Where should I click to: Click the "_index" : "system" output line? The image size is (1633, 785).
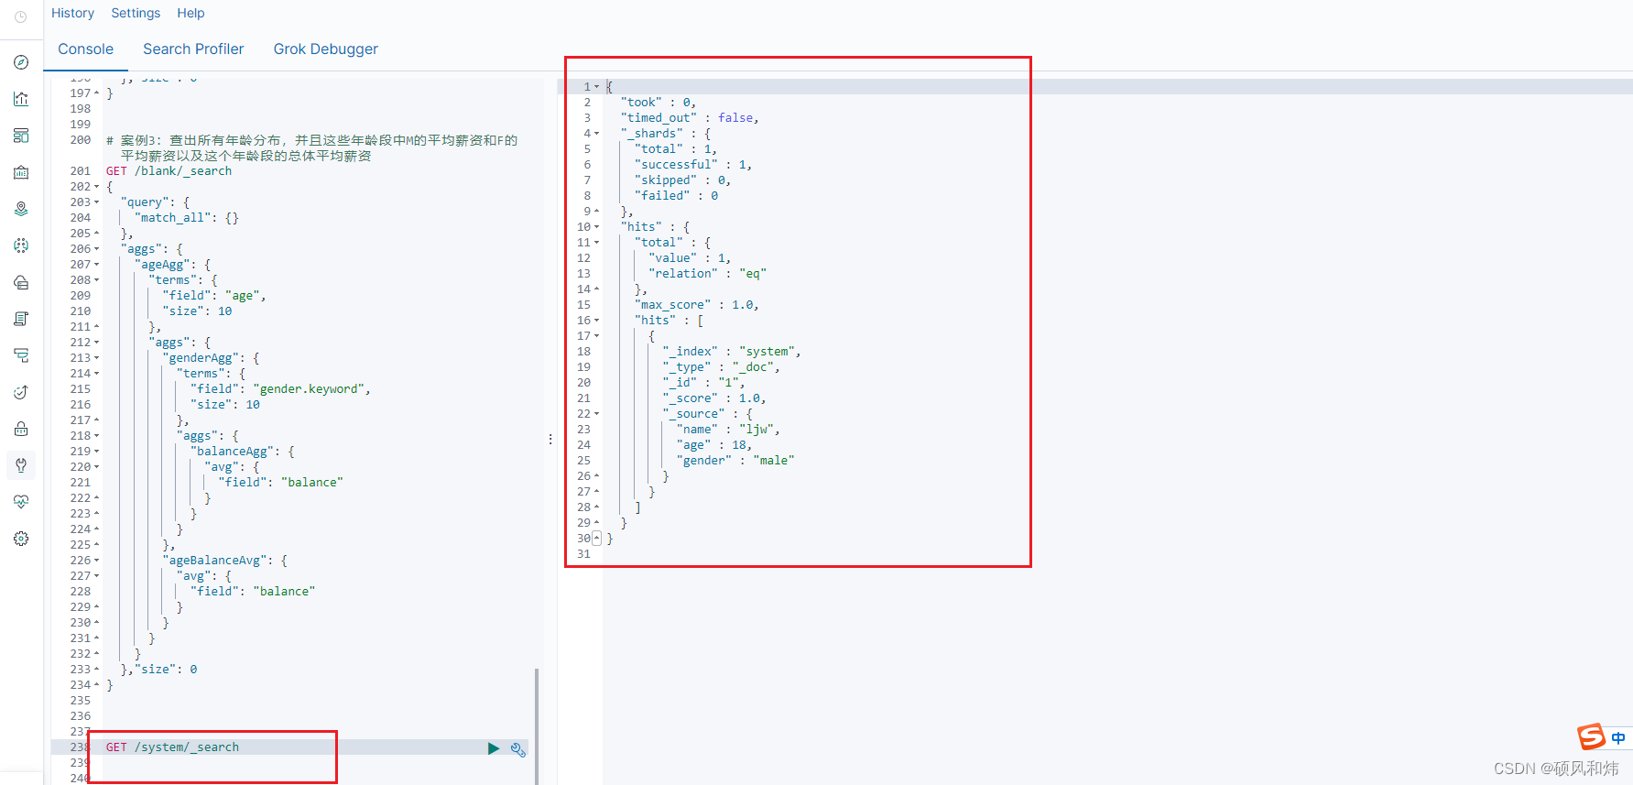click(x=732, y=352)
